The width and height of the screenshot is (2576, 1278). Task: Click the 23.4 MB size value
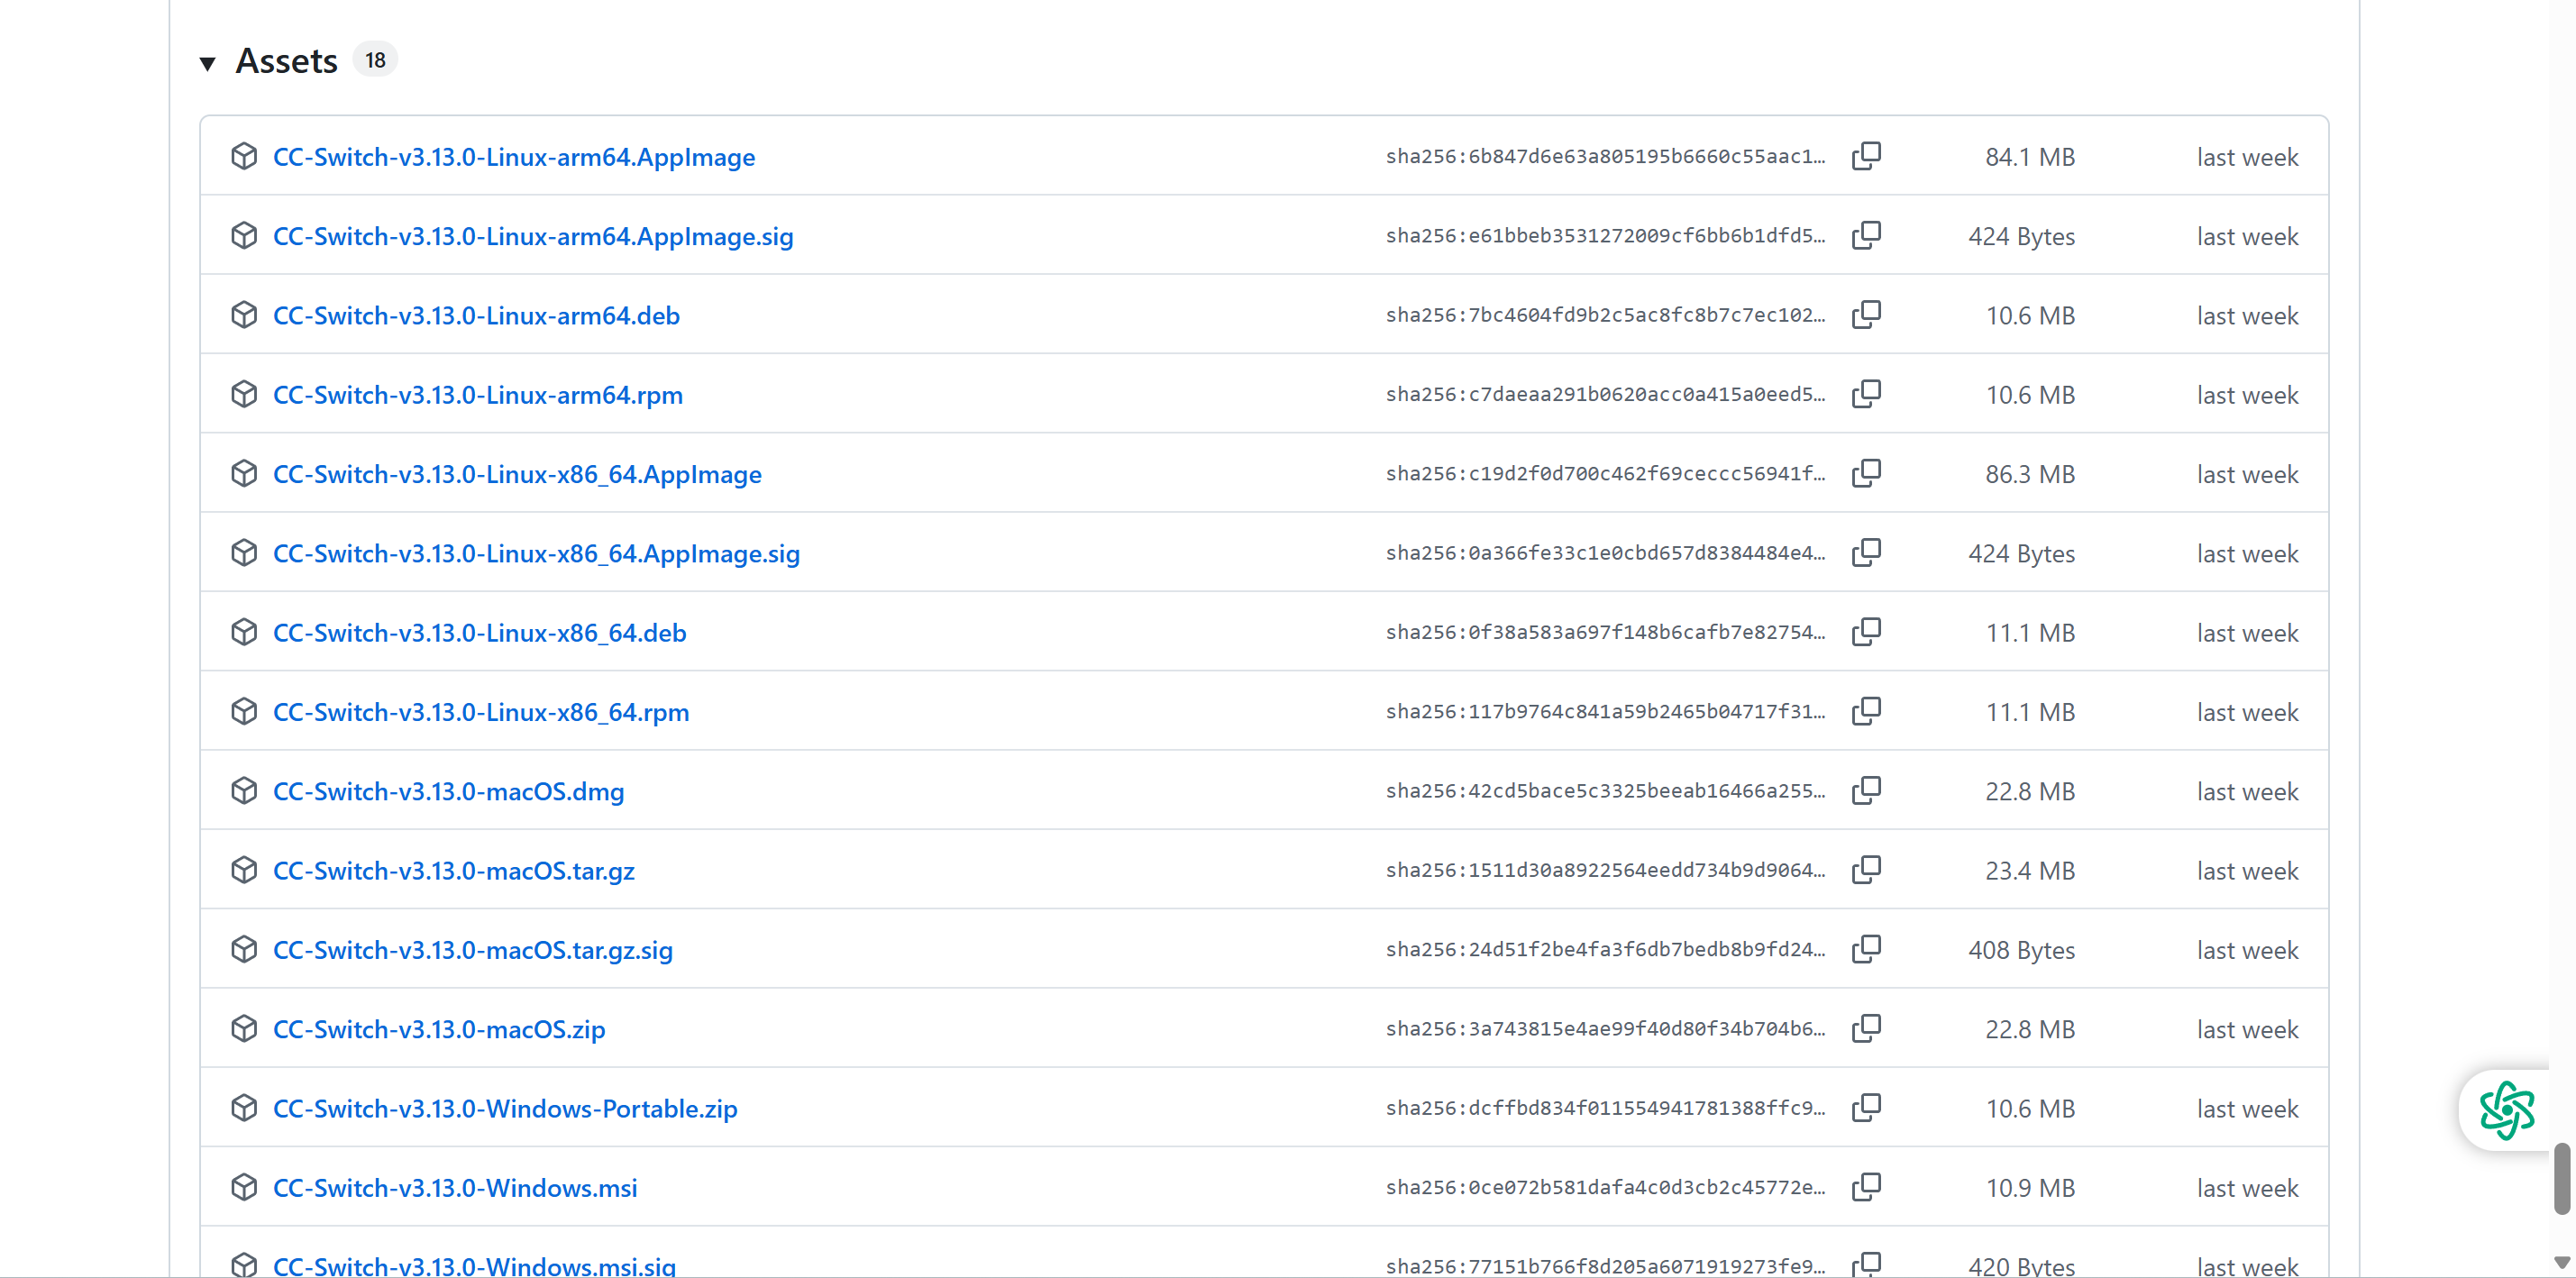point(2030,871)
